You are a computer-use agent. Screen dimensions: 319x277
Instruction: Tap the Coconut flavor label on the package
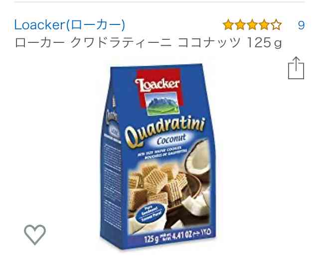(x=171, y=139)
